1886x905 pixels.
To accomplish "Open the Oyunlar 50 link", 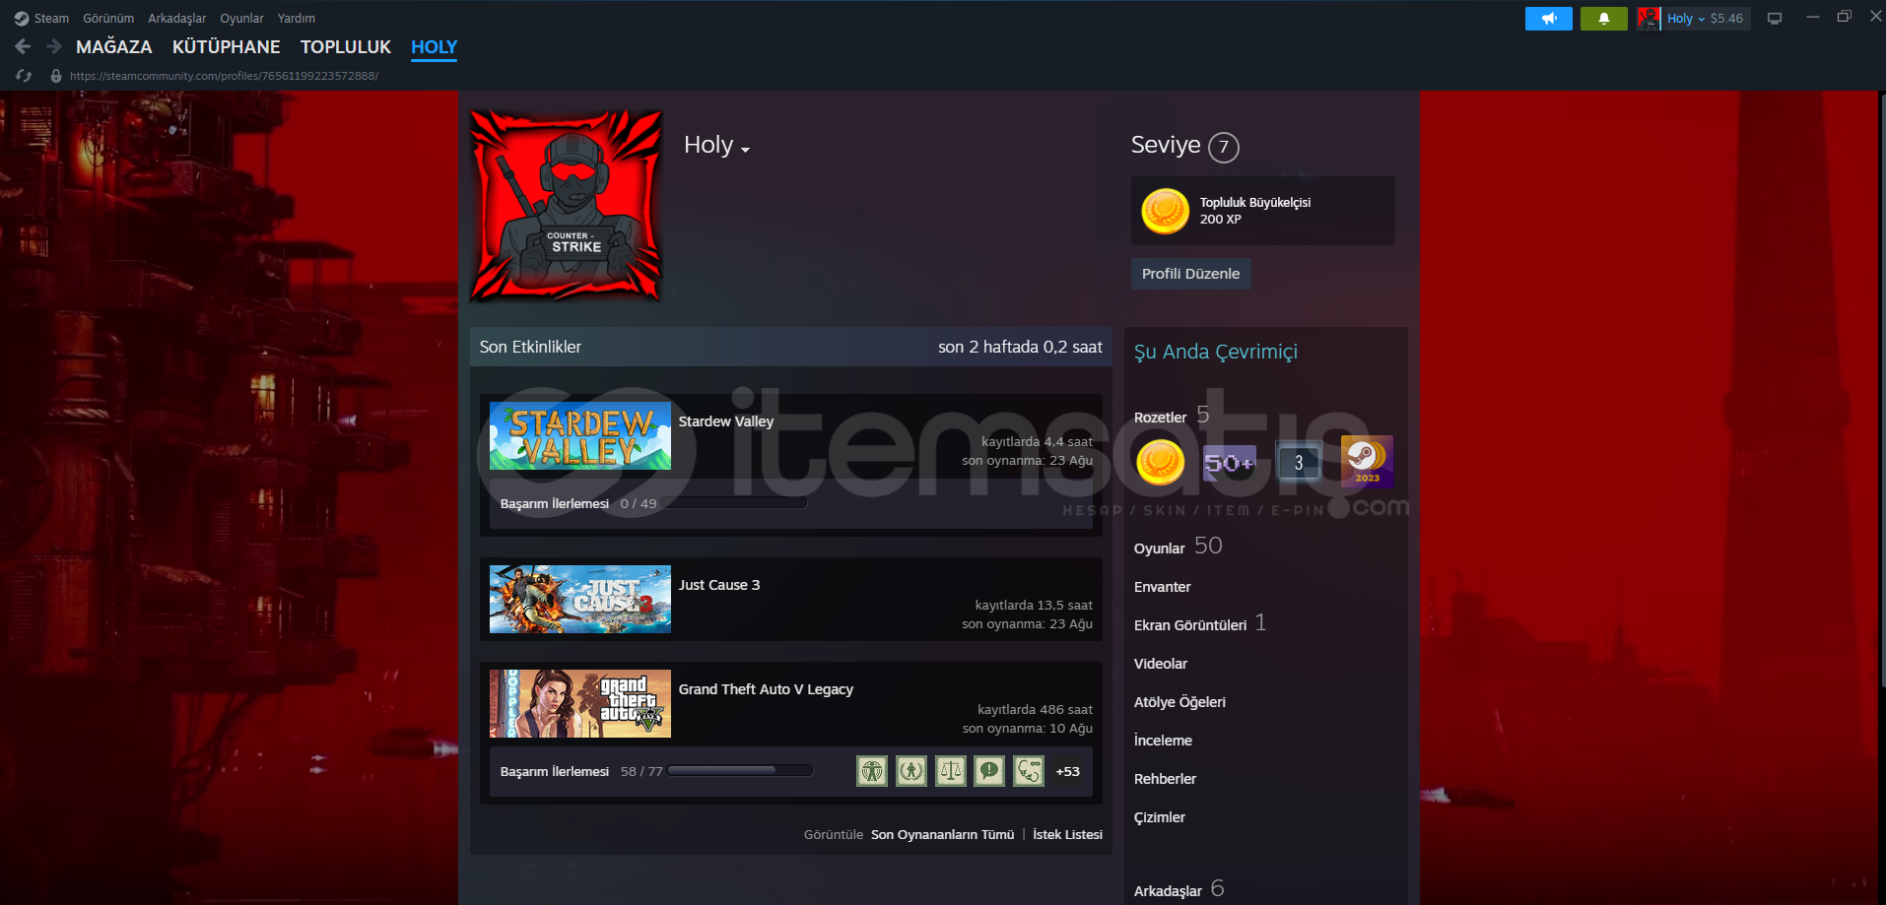I will (1179, 547).
